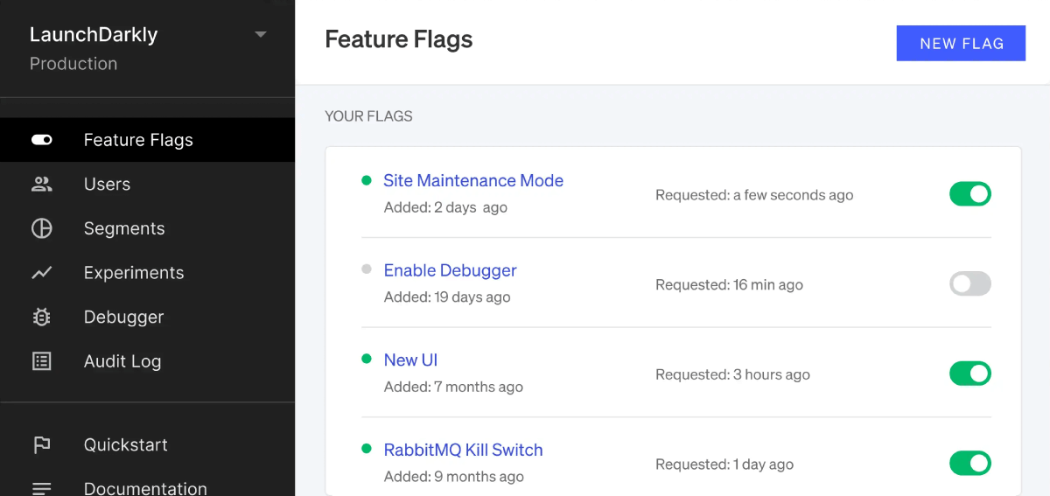Turn off the Site Maintenance Mode flag toggle

tap(970, 194)
